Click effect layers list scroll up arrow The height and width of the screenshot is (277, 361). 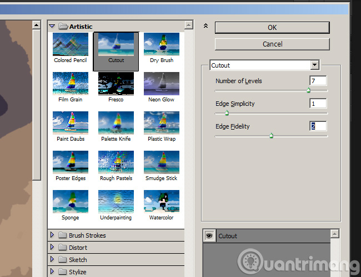point(334,234)
